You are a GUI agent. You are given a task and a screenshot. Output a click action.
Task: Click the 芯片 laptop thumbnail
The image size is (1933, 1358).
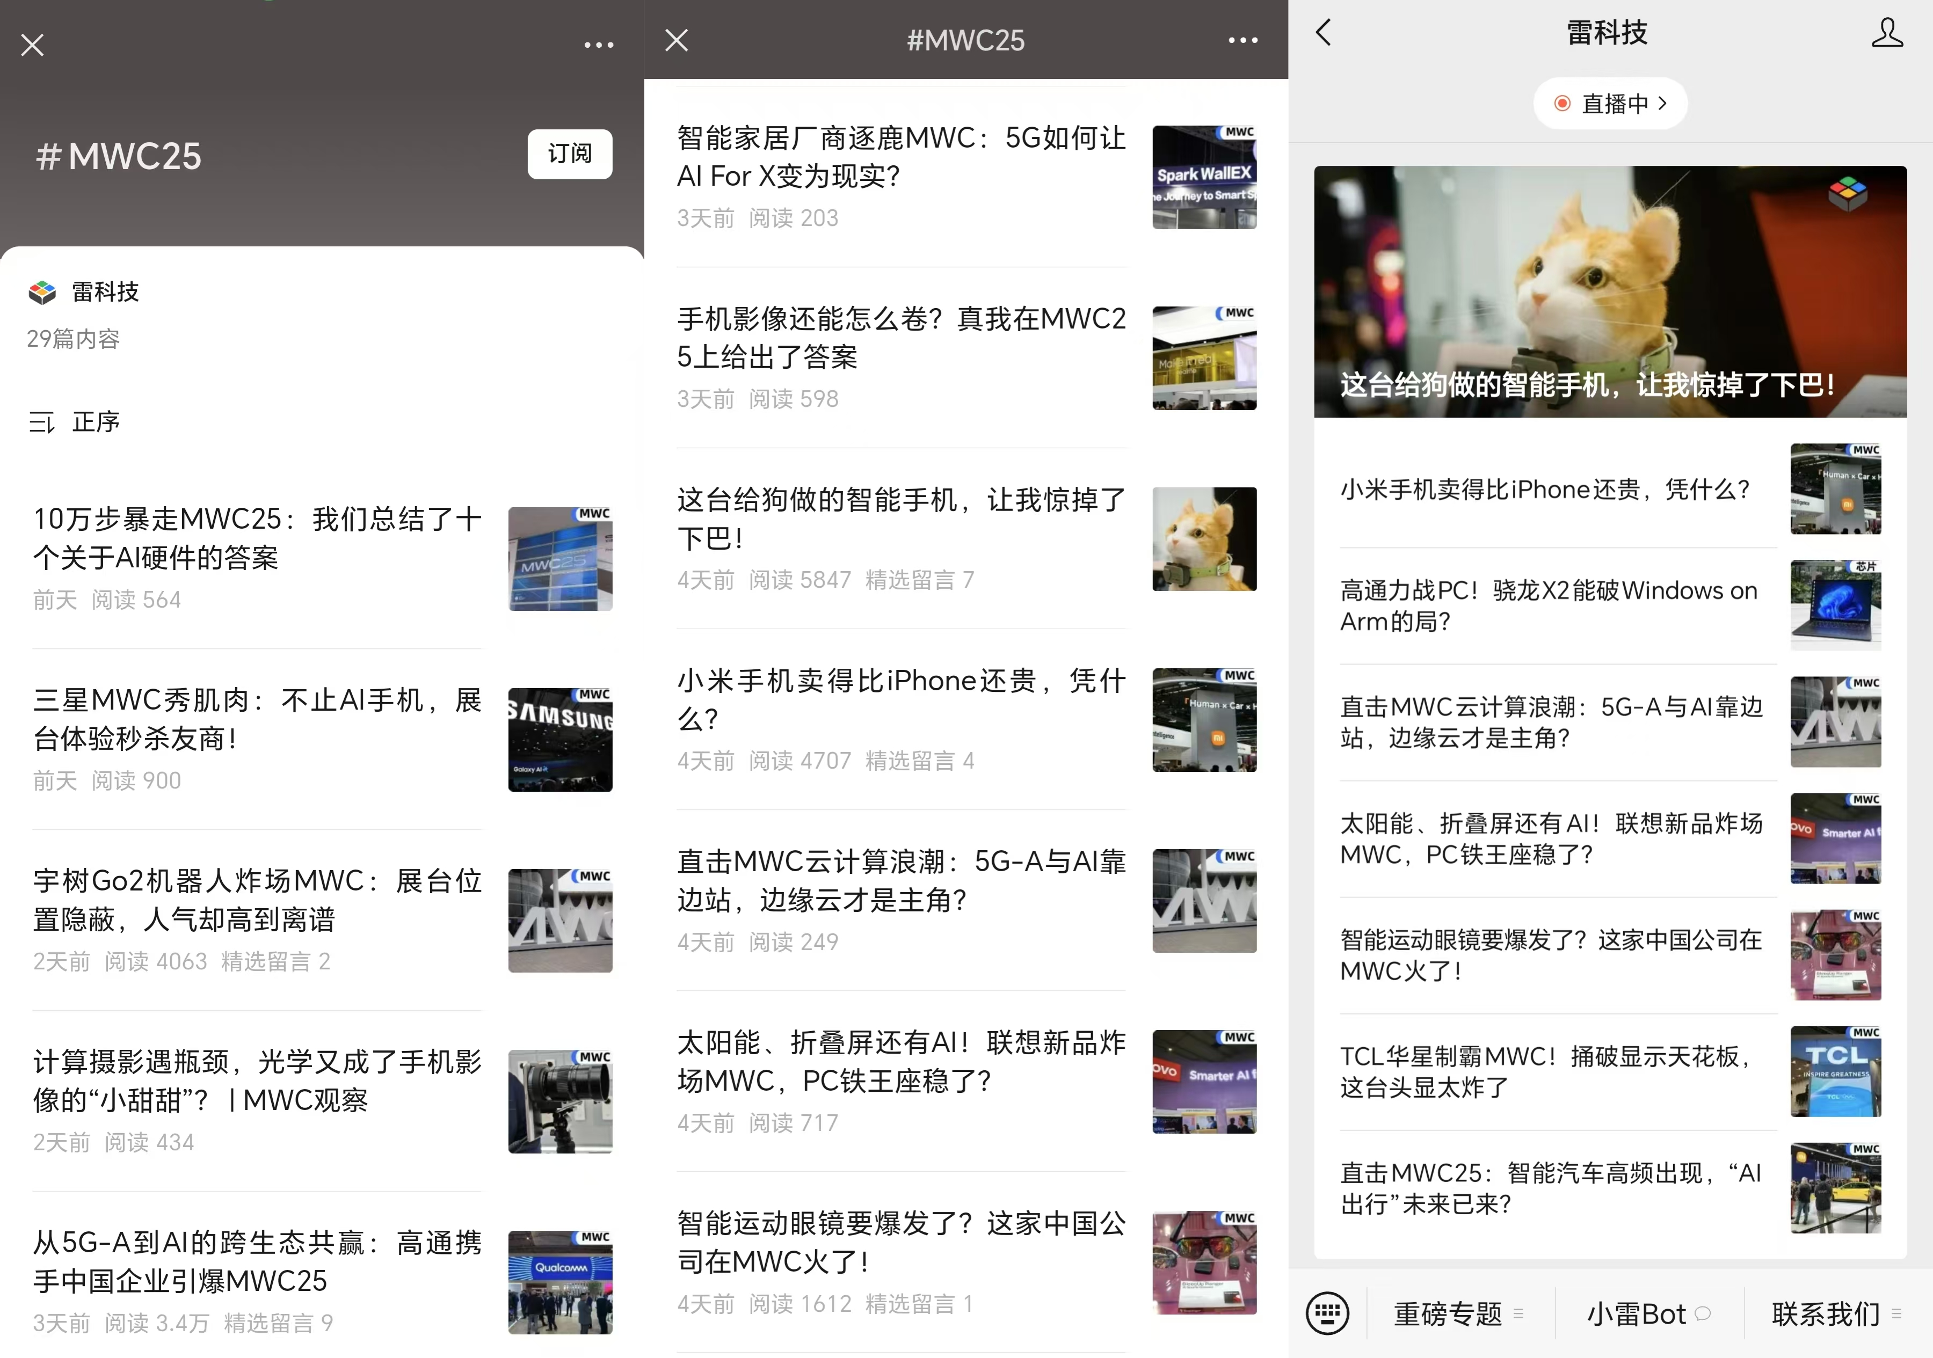point(1835,606)
